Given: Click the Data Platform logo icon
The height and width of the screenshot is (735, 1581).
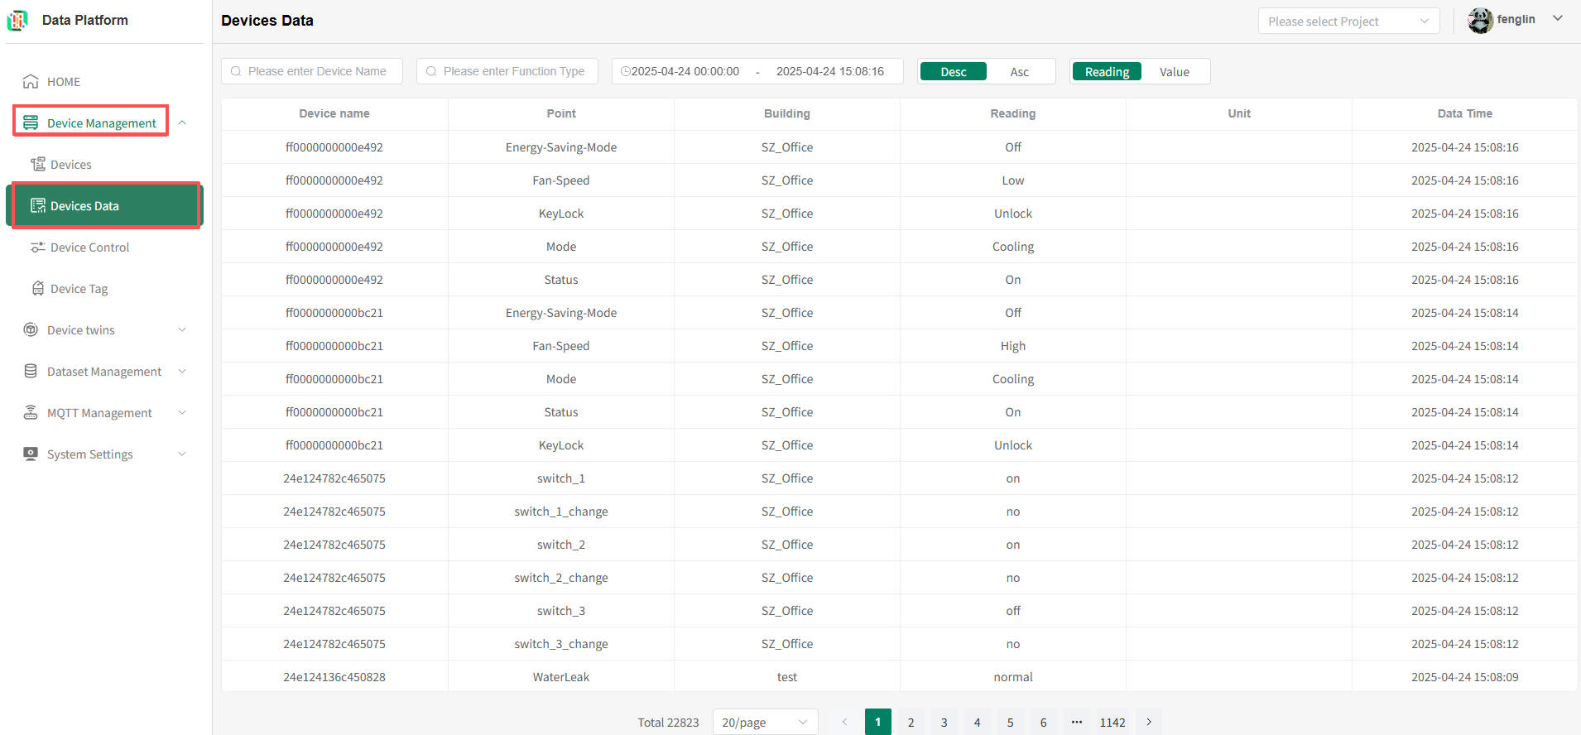Looking at the screenshot, I should coord(17,21).
